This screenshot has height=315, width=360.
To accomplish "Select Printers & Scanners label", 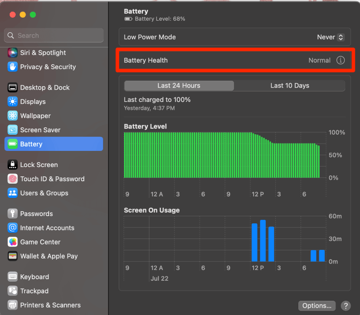I will point(51,305).
